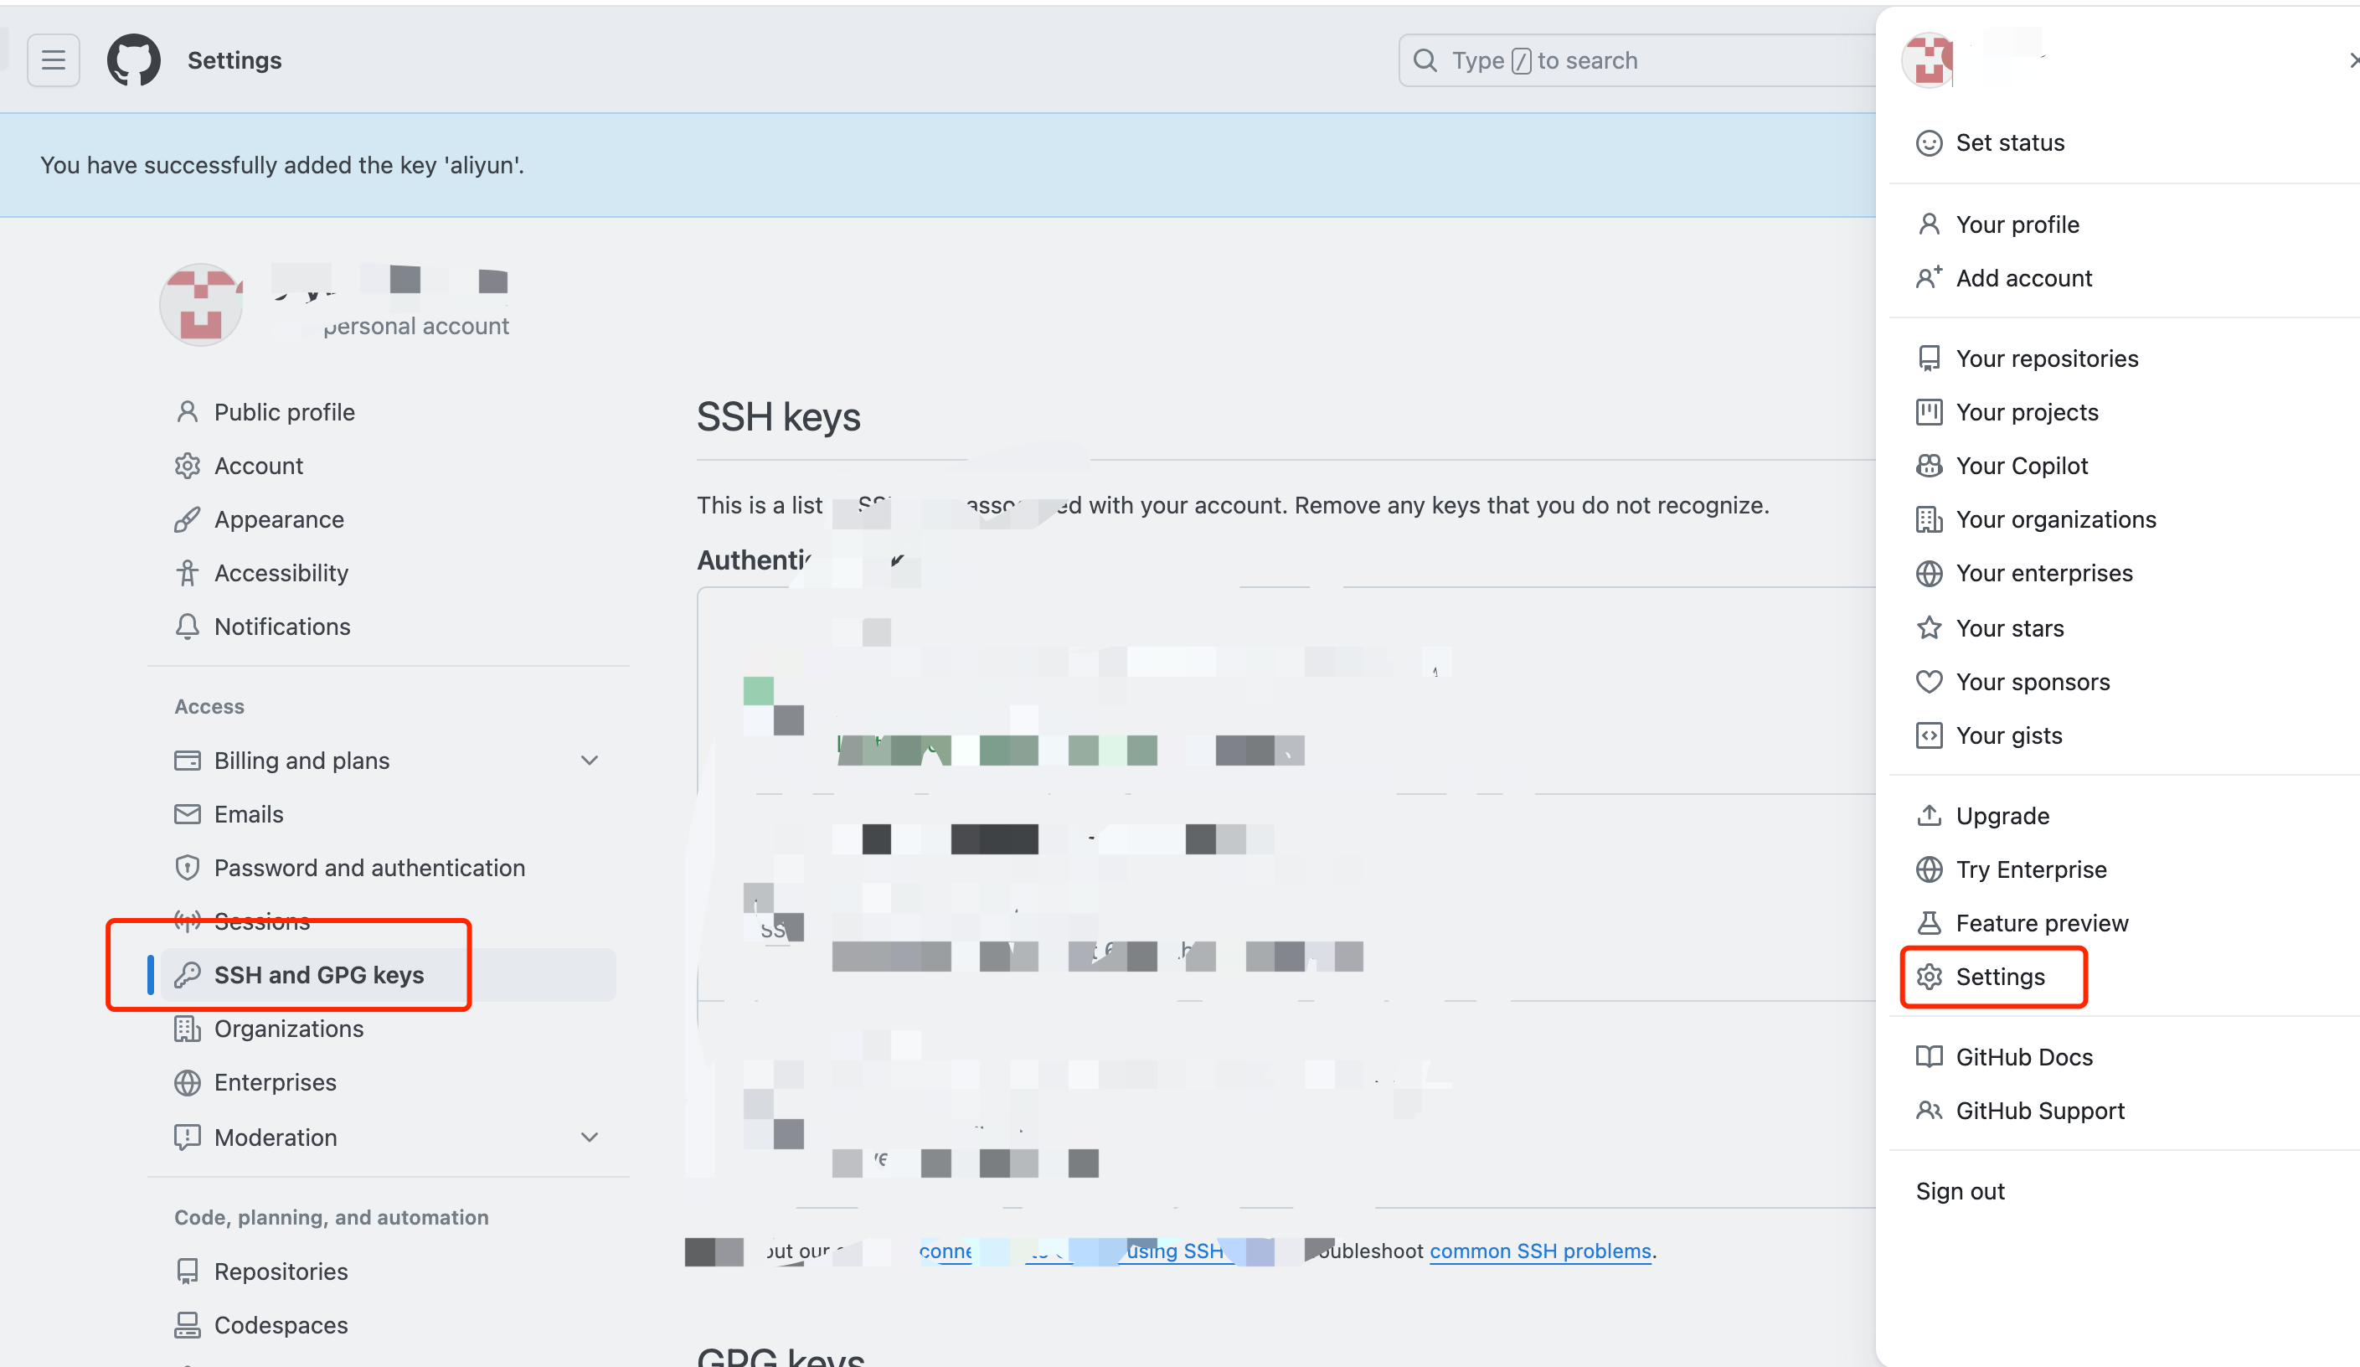Open Your enterprises in user menu
This screenshot has width=2360, height=1367.
click(x=2044, y=572)
